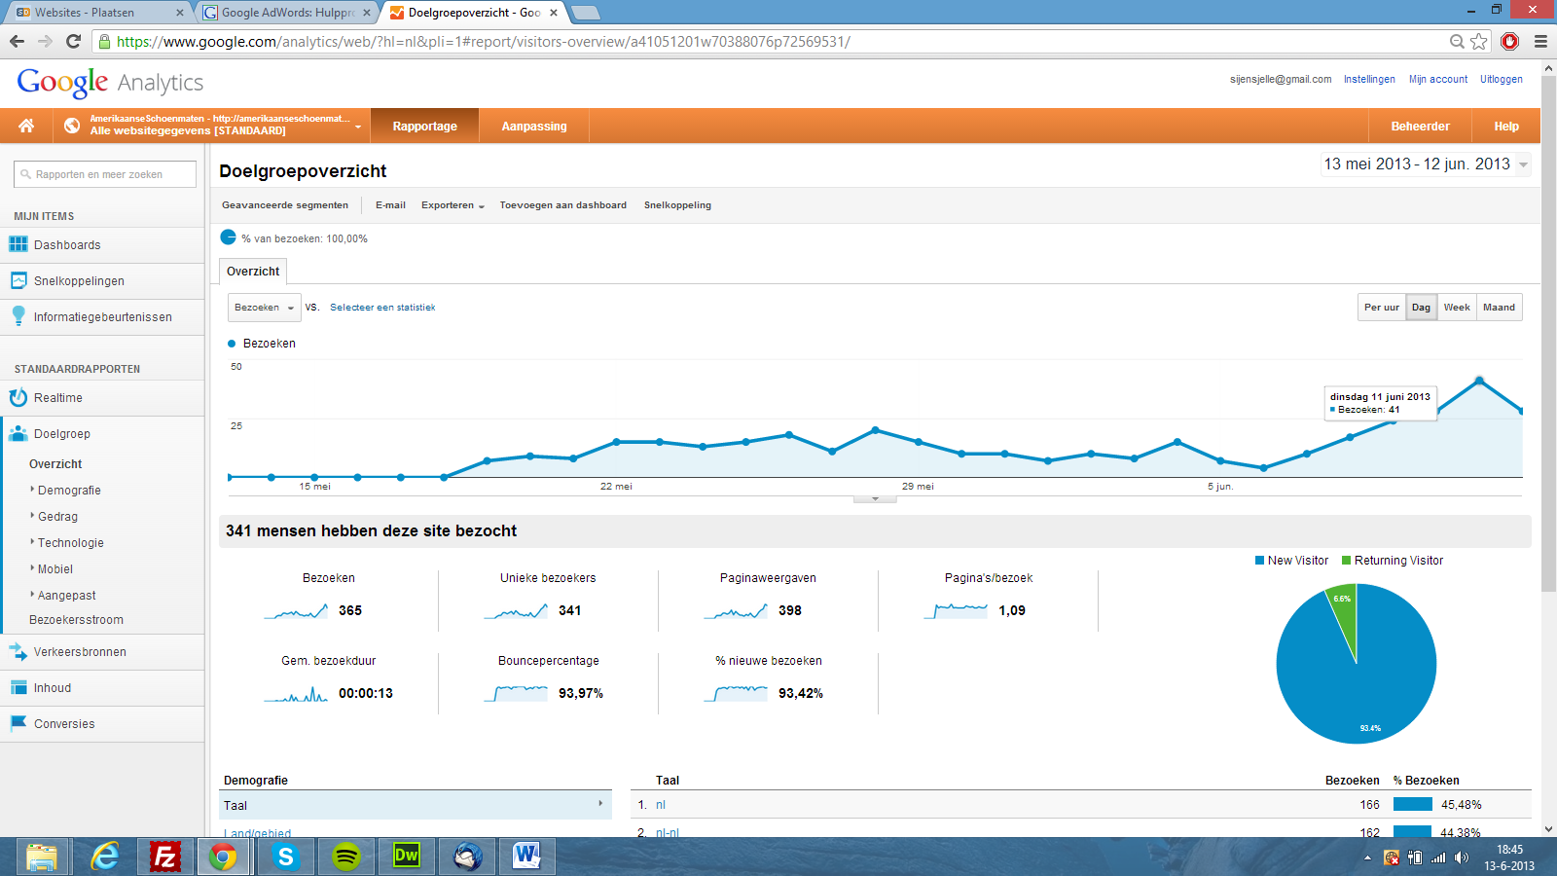Open FileZilla from the taskbar
This screenshot has width=1557, height=876.
[x=165, y=857]
